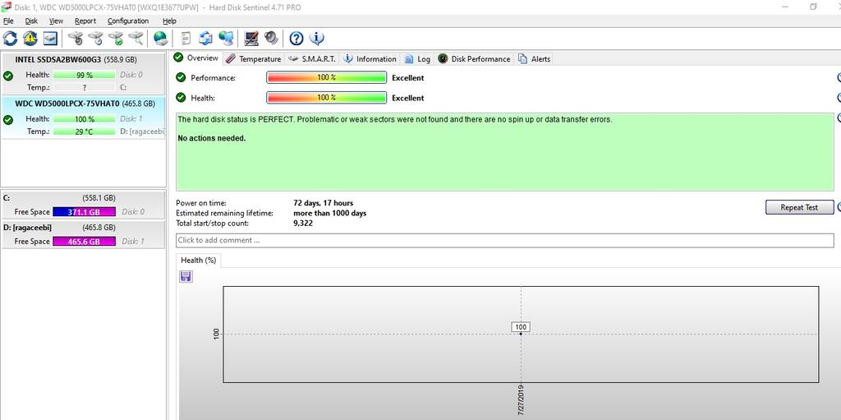Image resolution: width=841 pixels, height=420 pixels.
Task: Switch to the S.M.A.R.T. tab
Action: tap(311, 58)
